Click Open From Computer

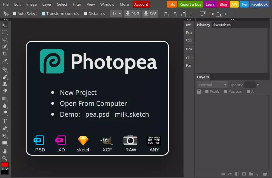pyautogui.click(x=93, y=104)
